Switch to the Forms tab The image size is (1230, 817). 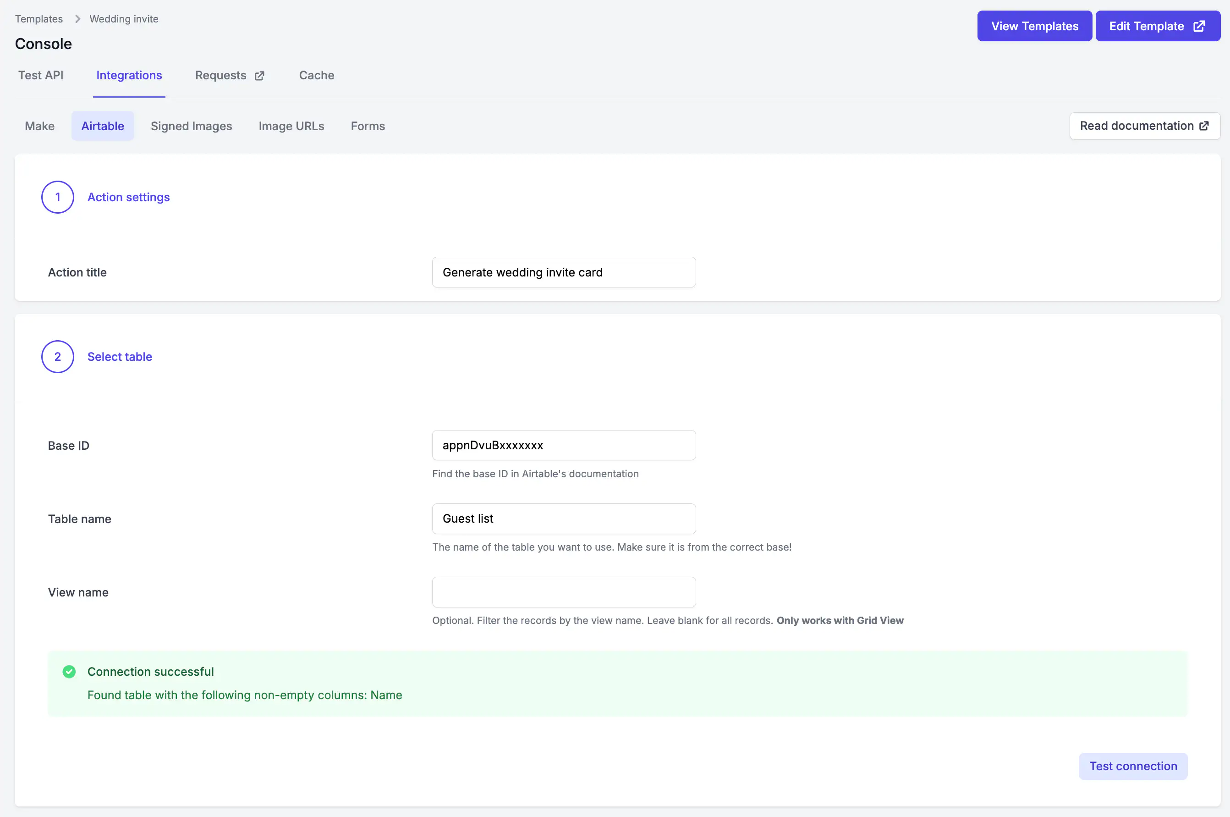368,126
